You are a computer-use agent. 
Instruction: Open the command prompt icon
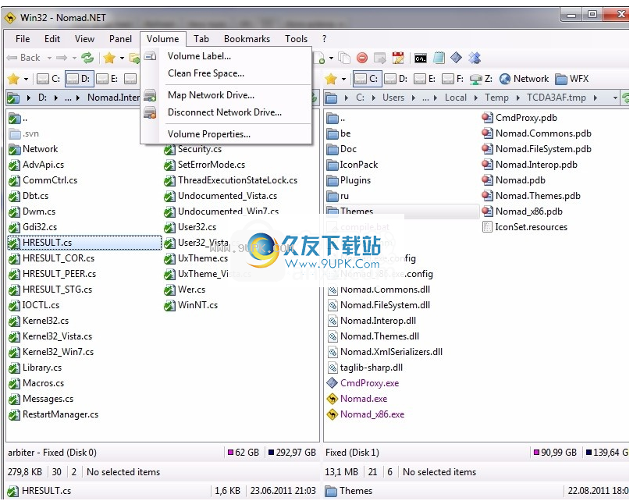420,59
